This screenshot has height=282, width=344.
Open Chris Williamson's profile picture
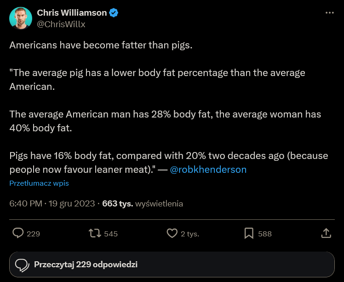click(21, 18)
